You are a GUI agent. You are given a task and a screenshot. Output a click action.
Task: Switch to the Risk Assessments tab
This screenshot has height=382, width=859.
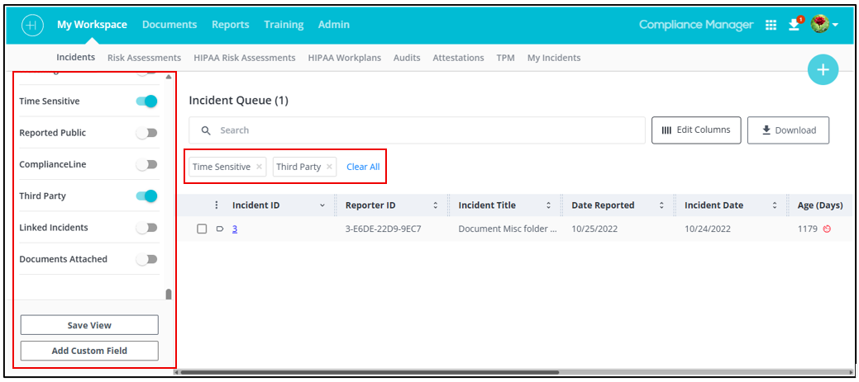point(144,58)
